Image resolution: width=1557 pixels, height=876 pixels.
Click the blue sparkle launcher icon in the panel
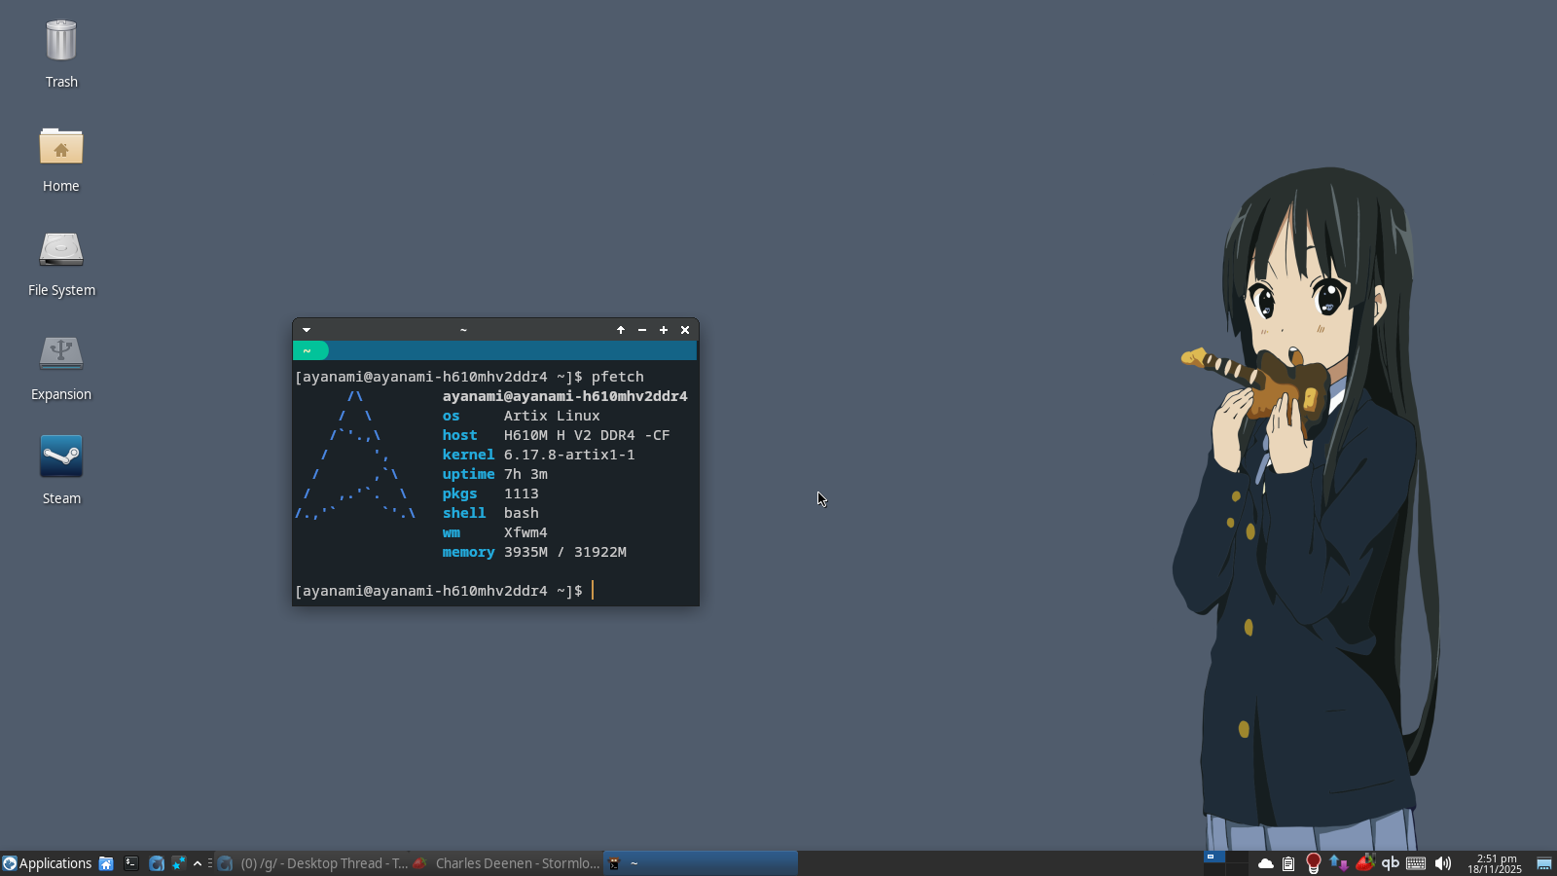coord(179,863)
